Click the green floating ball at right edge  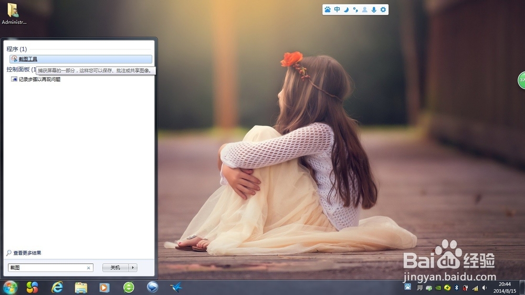point(522,80)
